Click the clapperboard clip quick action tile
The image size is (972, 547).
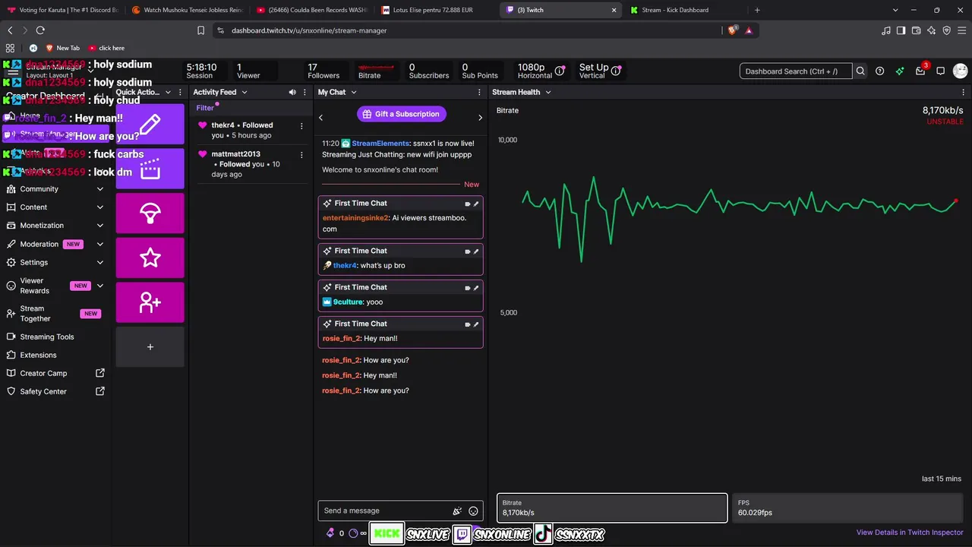pyautogui.click(x=150, y=169)
